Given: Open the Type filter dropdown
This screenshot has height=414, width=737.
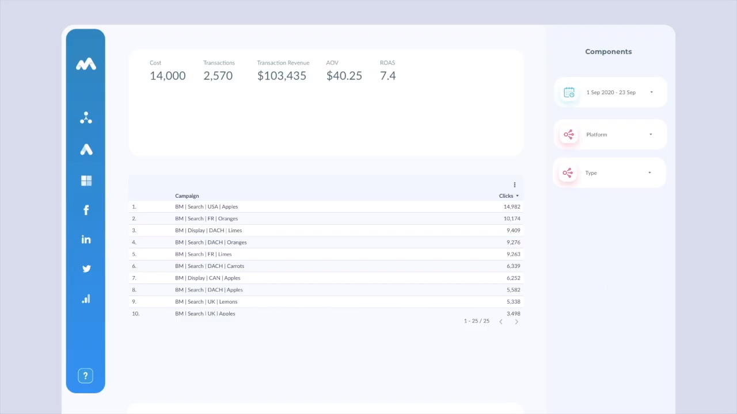Looking at the screenshot, I should pos(609,173).
